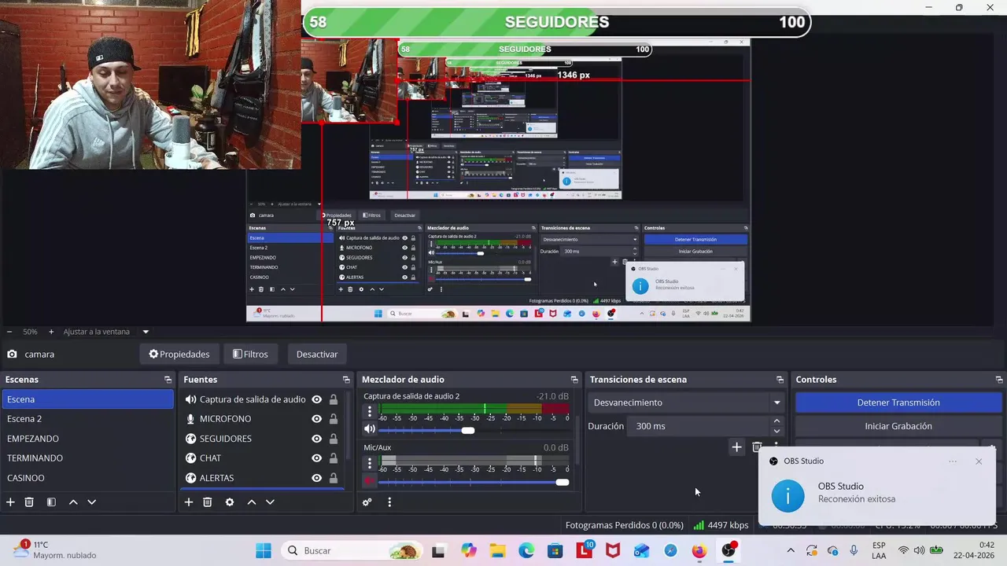
Task: Move source down in Fuentes list
Action: 270,502
